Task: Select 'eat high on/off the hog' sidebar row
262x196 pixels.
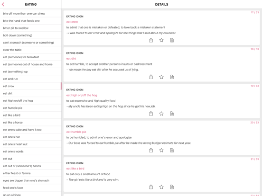Action: (31, 101)
